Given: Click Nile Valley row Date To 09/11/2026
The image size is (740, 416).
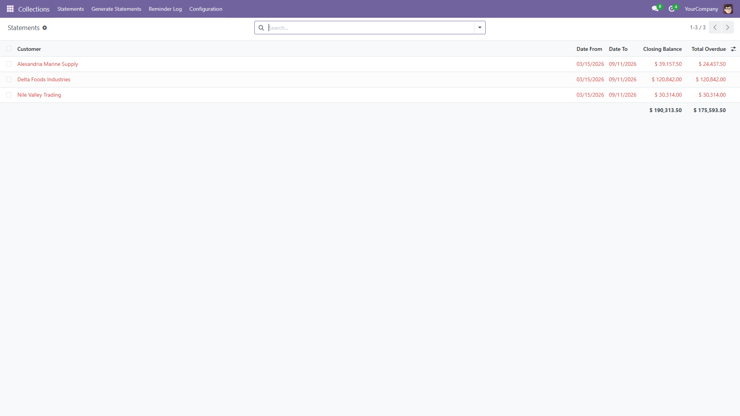Looking at the screenshot, I should point(622,95).
